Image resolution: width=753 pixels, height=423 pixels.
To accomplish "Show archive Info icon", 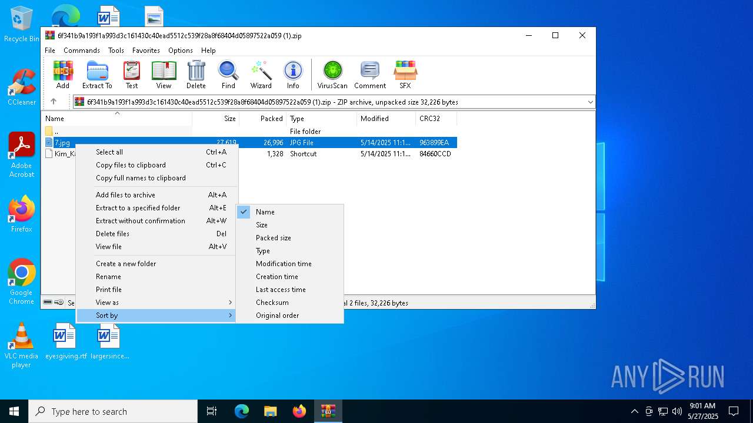I will [293, 75].
